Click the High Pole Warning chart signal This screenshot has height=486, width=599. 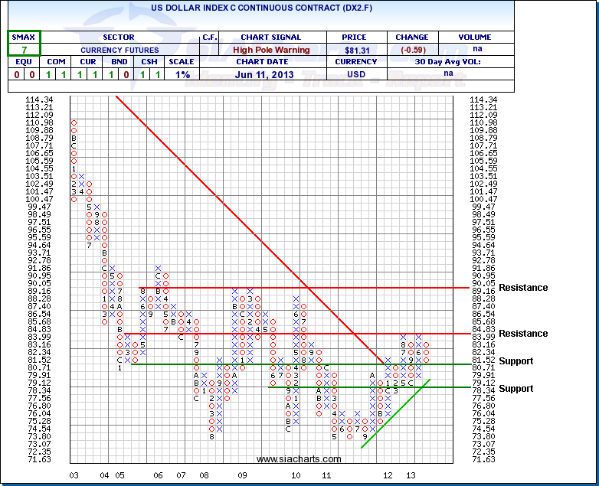point(270,49)
